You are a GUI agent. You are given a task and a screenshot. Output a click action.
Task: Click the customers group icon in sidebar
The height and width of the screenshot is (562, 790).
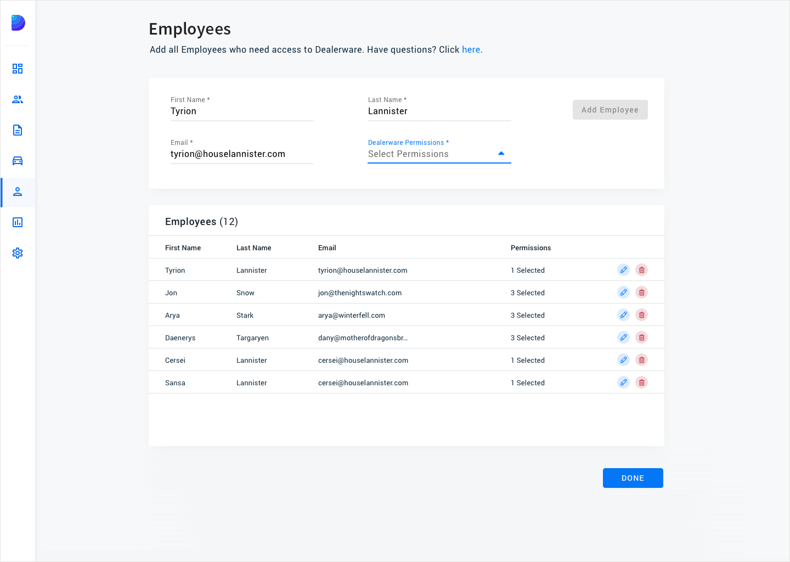(x=18, y=99)
